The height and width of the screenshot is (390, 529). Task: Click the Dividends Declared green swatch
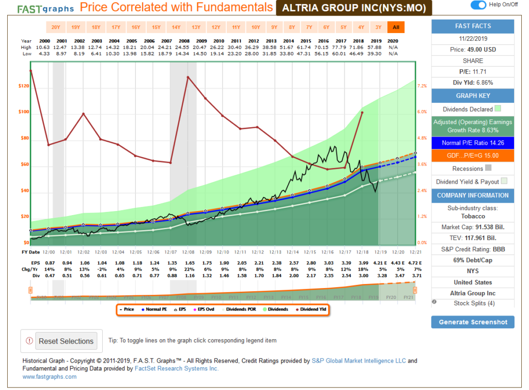tap(497, 109)
